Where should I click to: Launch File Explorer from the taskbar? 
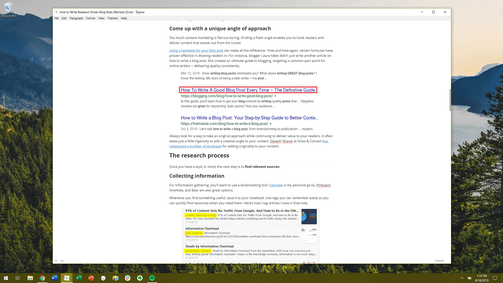pos(30,278)
